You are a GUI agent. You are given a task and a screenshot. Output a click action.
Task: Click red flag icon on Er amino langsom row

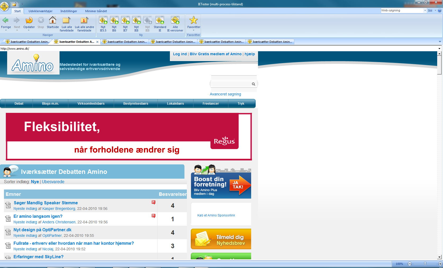(x=153, y=216)
